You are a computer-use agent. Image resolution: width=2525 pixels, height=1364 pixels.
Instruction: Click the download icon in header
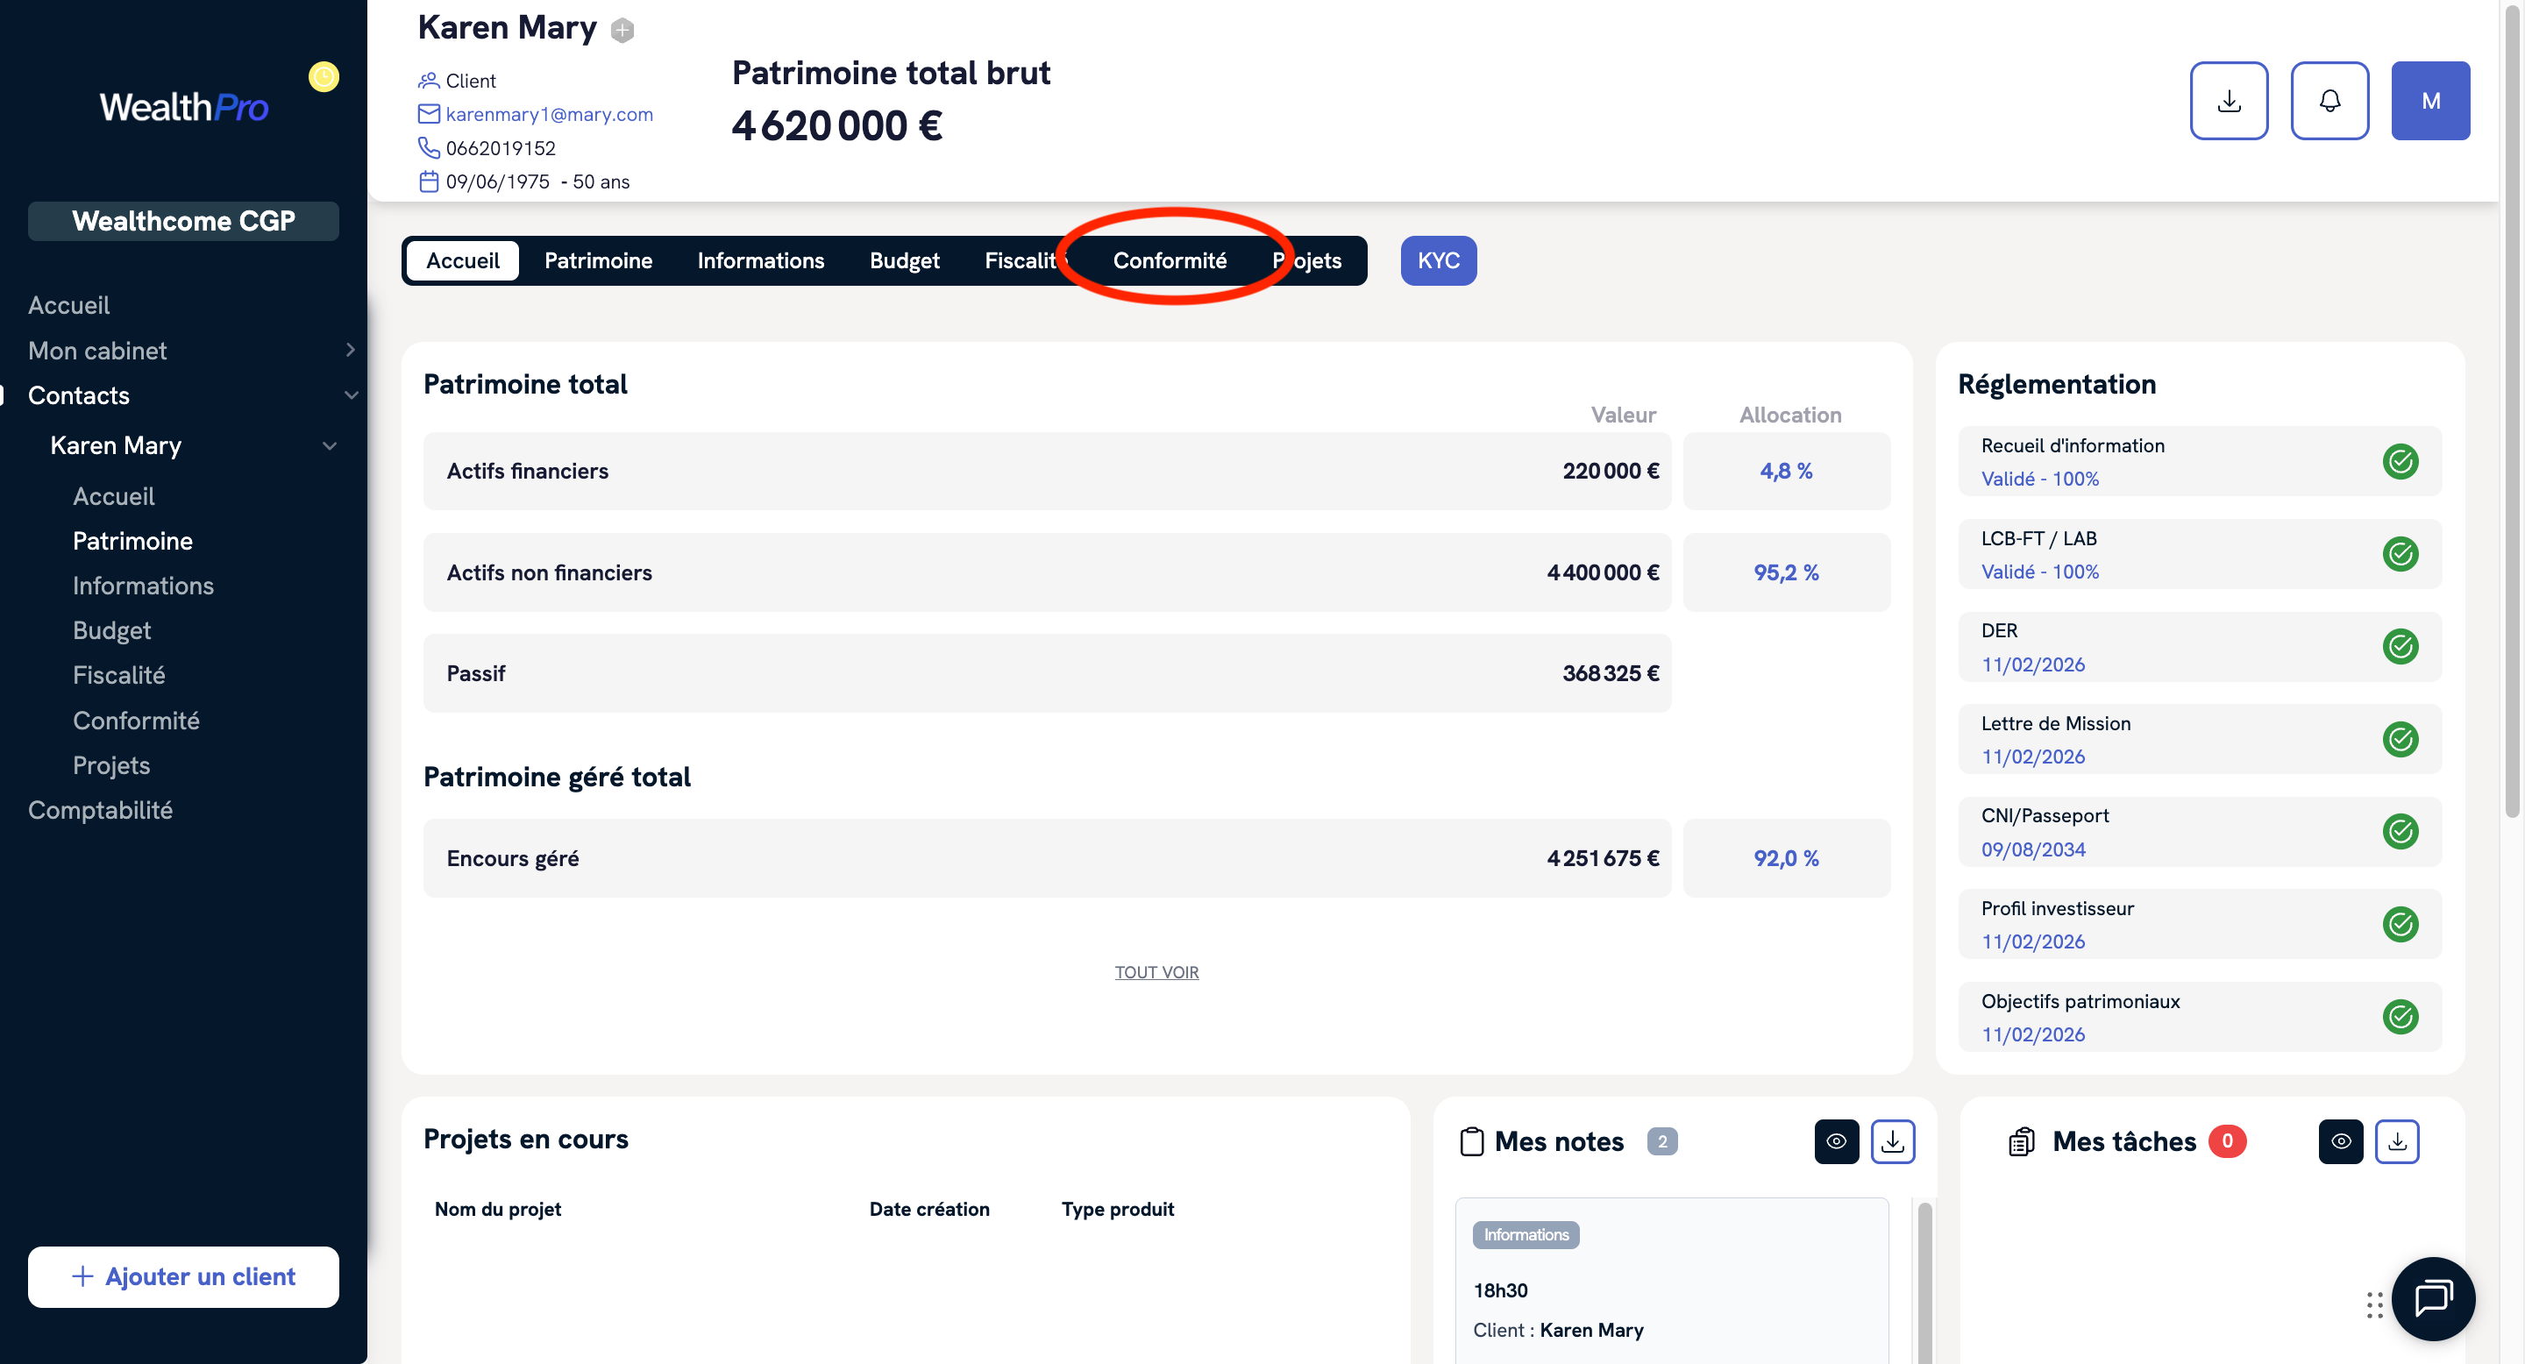click(2228, 101)
